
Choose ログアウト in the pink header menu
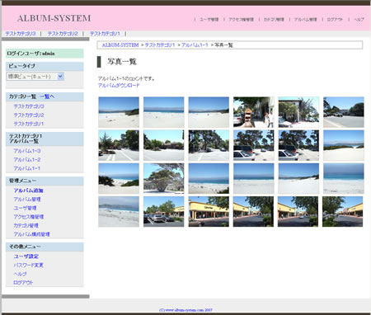coord(335,20)
